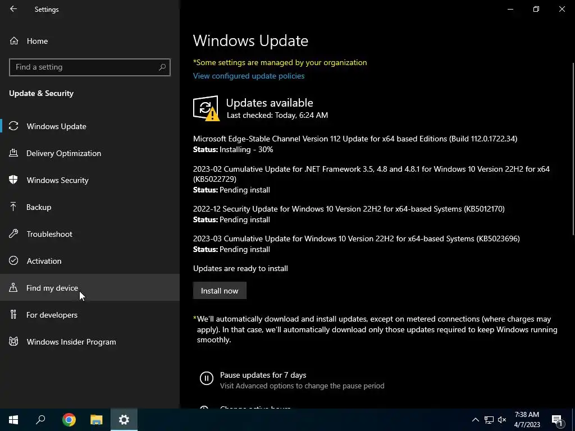Click the KB5023696 Cumulative Update entry
Viewport: 575px width, 431px height.
click(357, 239)
